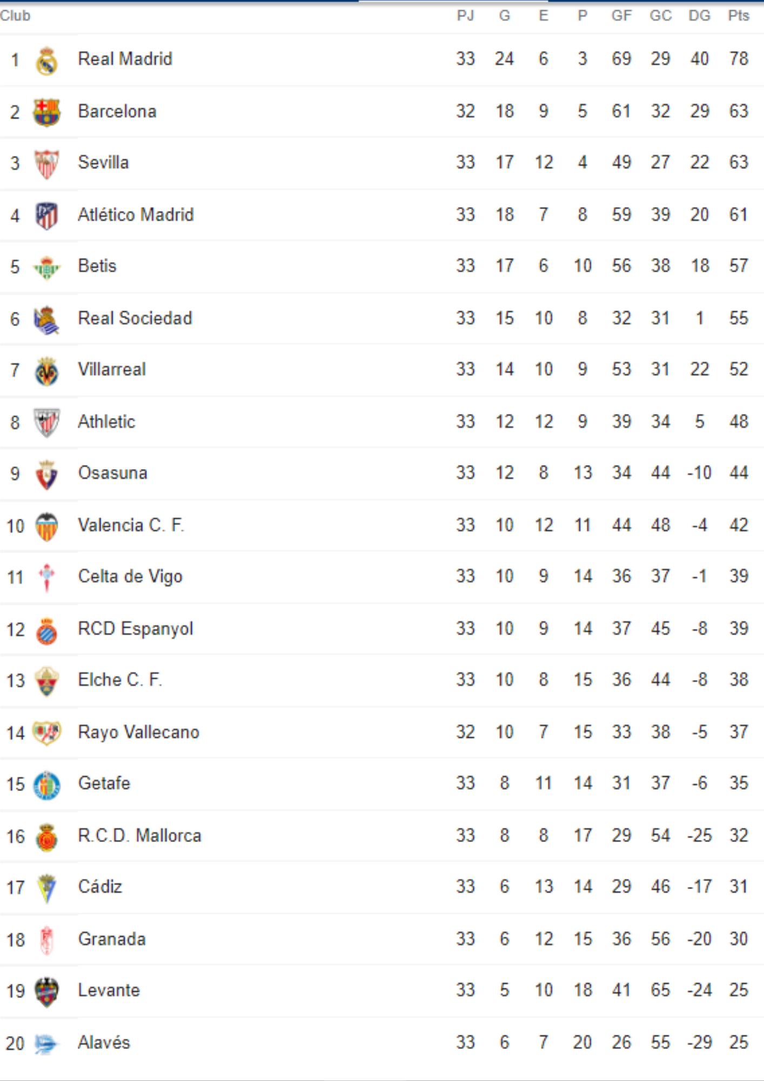Click the Club column header
764x1081 pixels.
point(15,16)
